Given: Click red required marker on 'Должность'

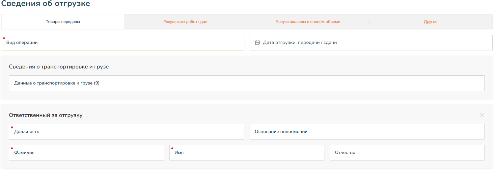Looking at the screenshot, I should tap(12, 127).
